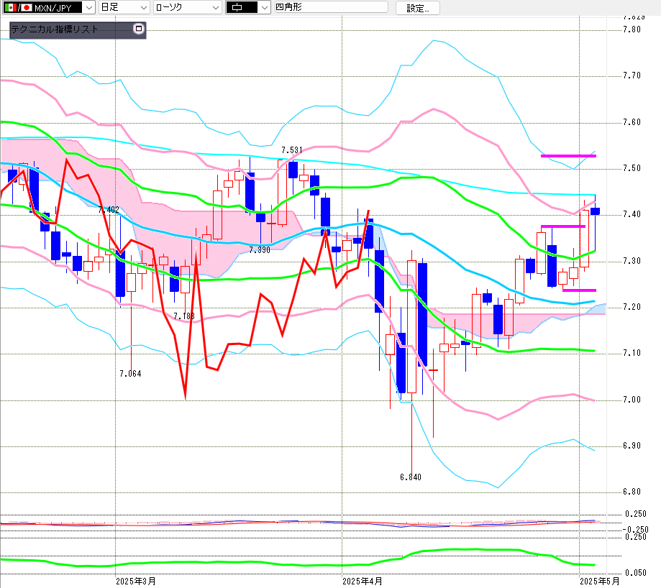Click the 7.80 price axis label
The image size is (661, 588).
pyautogui.click(x=632, y=29)
